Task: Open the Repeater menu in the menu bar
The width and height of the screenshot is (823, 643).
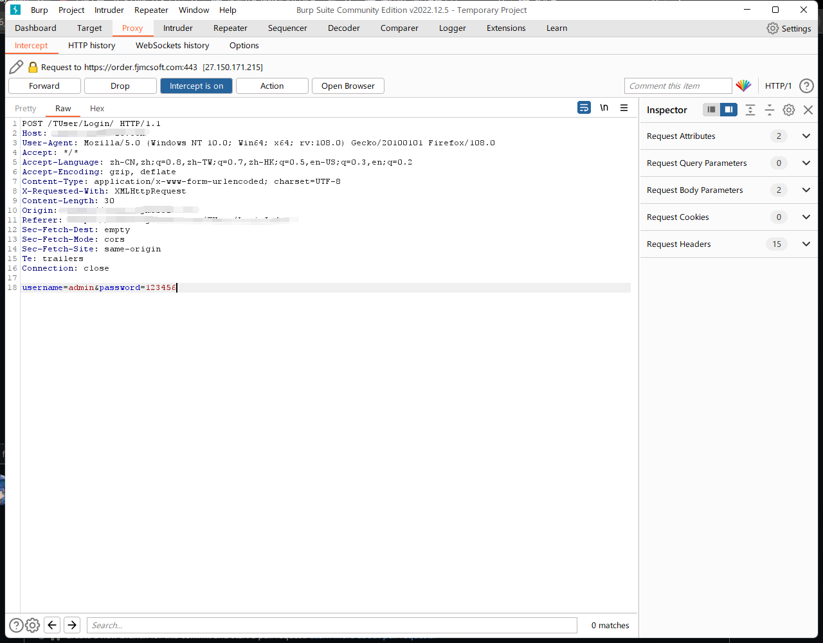Action: pos(151,10)
